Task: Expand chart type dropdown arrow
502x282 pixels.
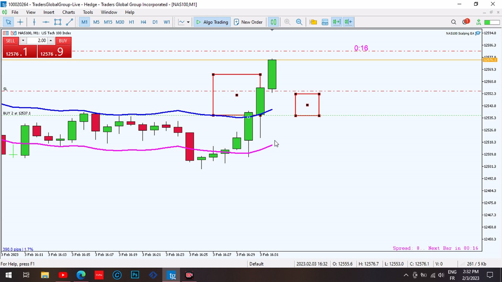Action: pyautogui.click(x=188, y=22)
